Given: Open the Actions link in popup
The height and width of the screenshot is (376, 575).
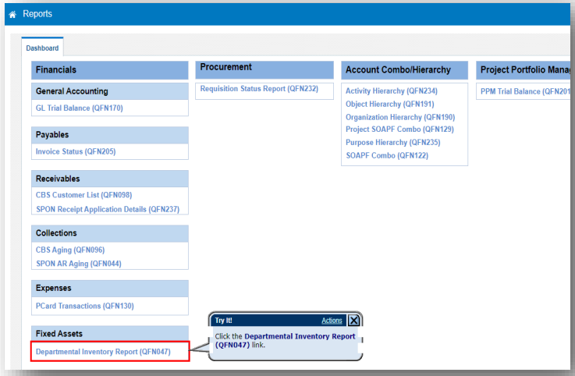Looking at the screenshot, I should [332, 321].
